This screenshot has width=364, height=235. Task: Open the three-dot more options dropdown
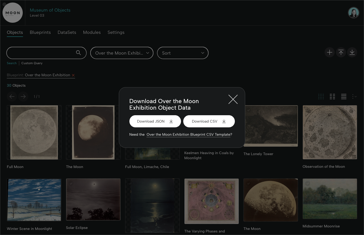(354, 97)
